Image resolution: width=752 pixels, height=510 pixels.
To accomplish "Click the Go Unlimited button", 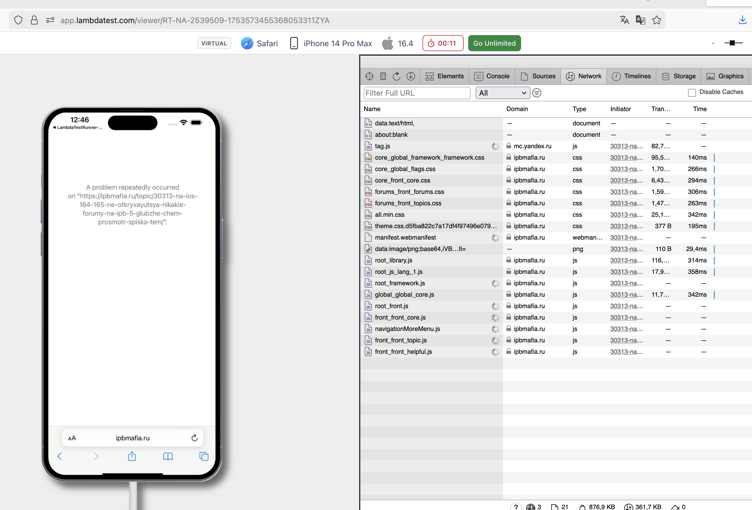I will (x=494, y=43).
